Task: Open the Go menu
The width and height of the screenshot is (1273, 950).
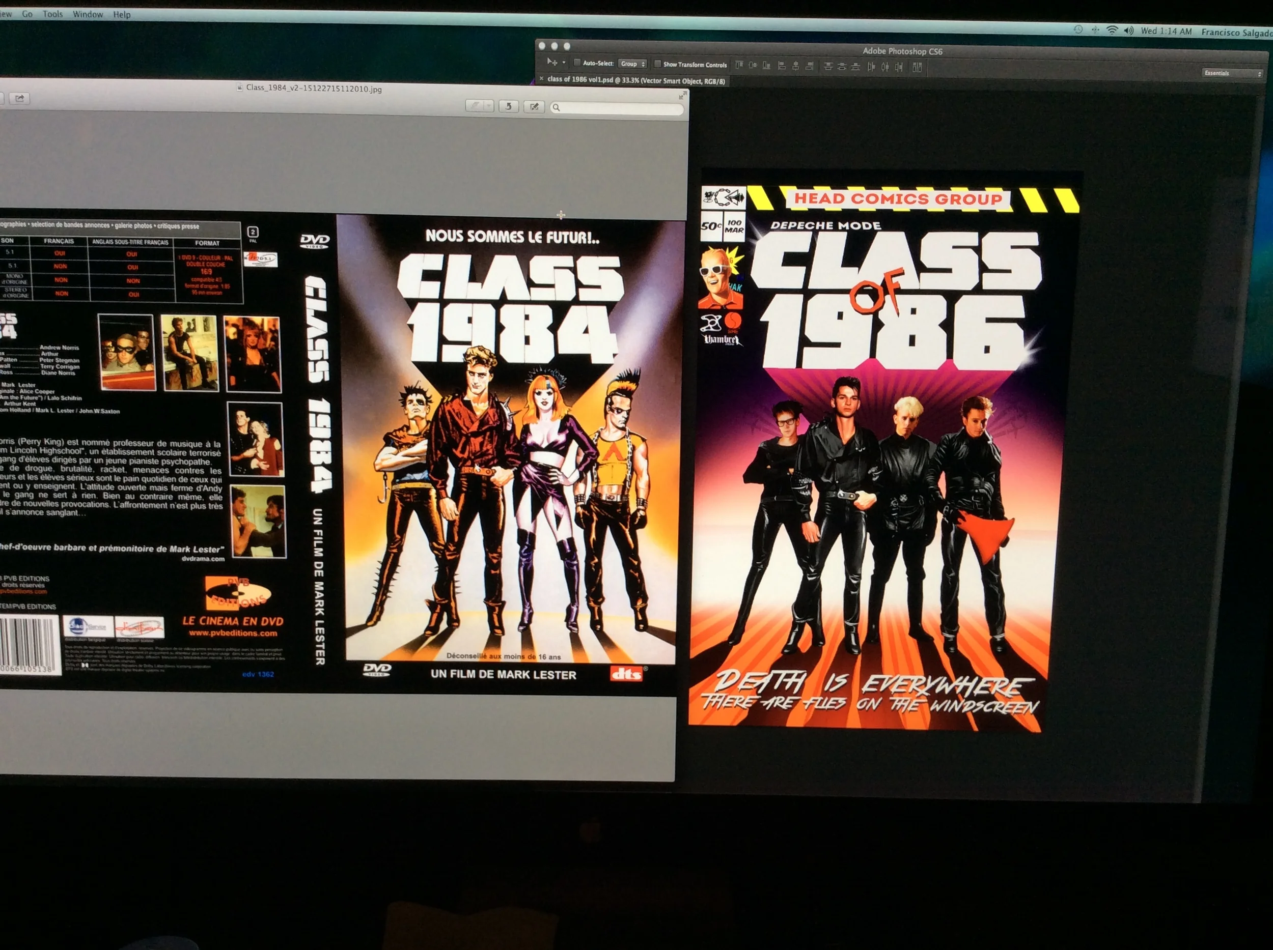Action: point(27,14)
